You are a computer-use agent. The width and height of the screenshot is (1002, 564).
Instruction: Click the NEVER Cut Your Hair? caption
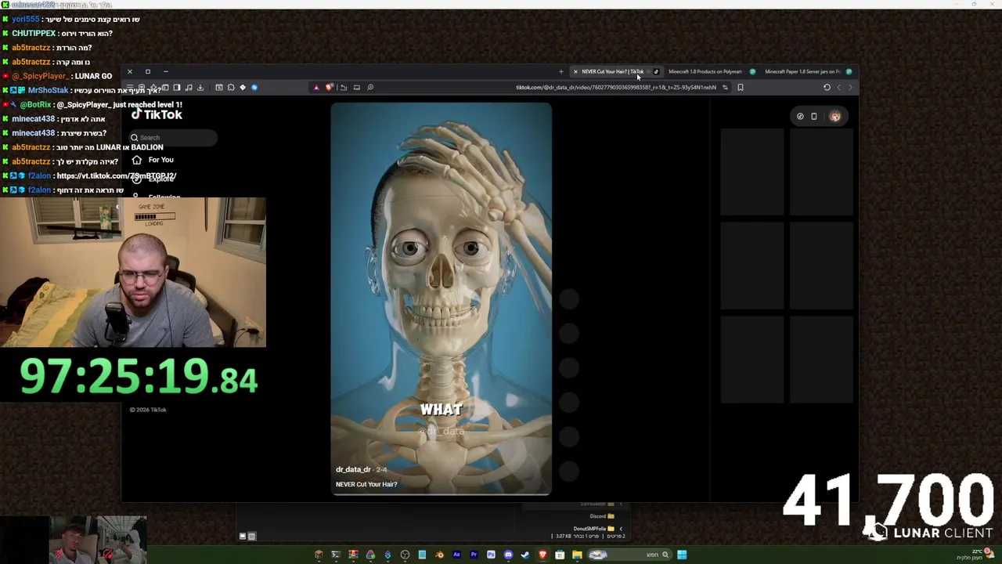pyautogui.click(x=366, y=484)
